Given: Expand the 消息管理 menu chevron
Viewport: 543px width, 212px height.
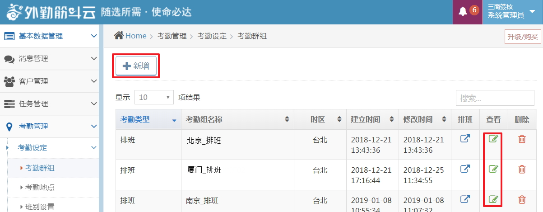Looking at the screenshot, I should click(94, 59).
